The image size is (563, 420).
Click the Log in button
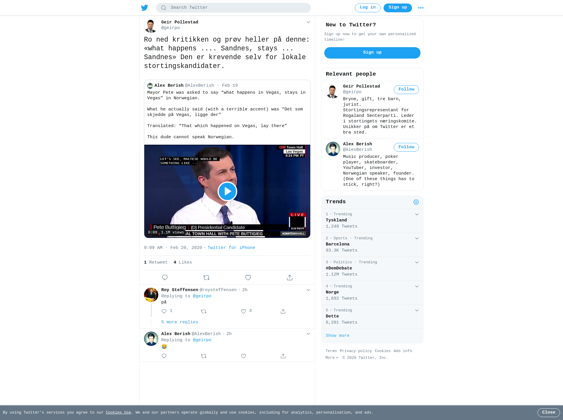click(x=367, y=8)
